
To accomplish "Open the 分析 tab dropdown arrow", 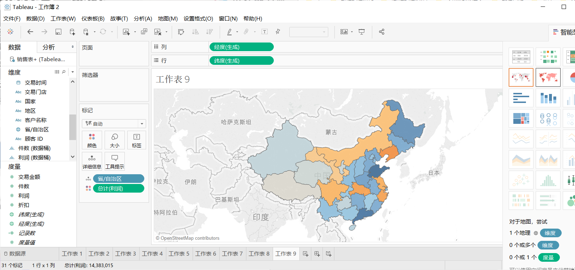I will point(73,47).
